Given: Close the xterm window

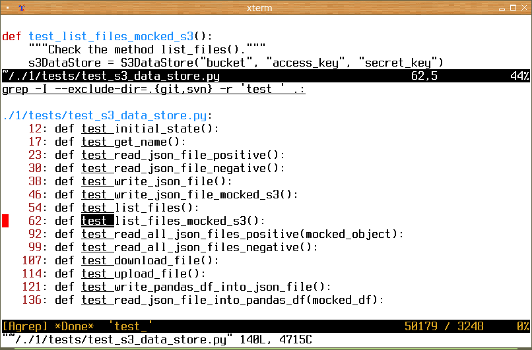Looking at the screenshot, I should [524, 8].
